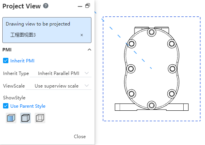Open the Project View help icon

(46, 6)
